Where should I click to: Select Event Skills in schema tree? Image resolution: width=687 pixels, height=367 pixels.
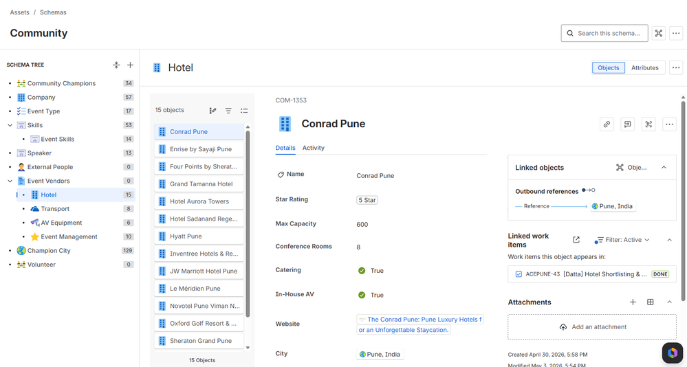tap(57, 140)
